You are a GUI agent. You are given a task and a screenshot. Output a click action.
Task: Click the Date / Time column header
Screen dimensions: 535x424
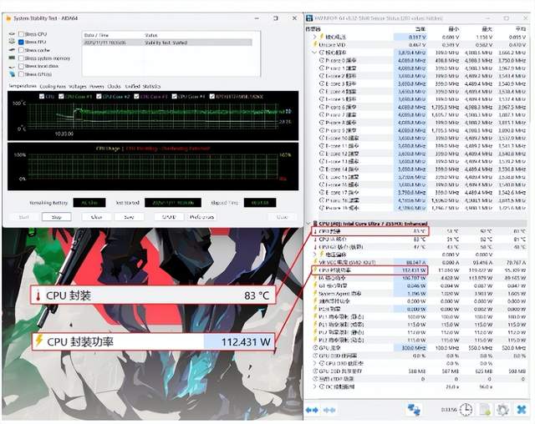pyautogui.click(x=96, y=35)
